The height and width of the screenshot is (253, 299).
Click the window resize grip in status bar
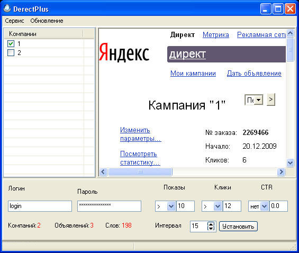tap(294, 248)
